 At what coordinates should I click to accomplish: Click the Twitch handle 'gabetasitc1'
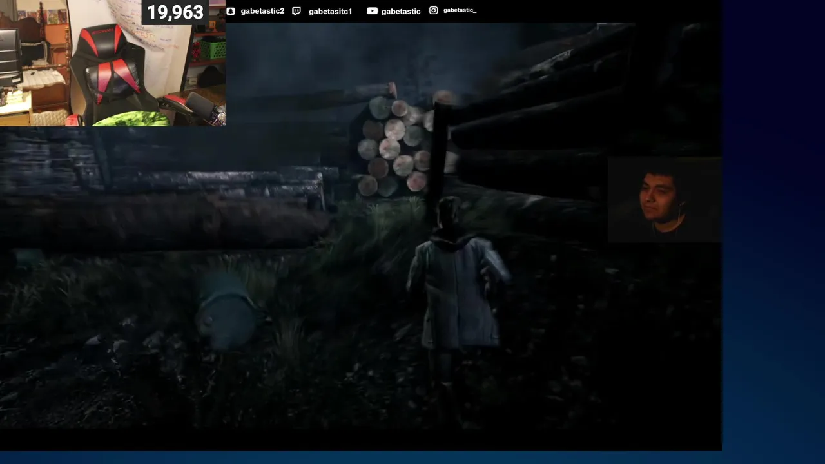[x=331, y=11]
